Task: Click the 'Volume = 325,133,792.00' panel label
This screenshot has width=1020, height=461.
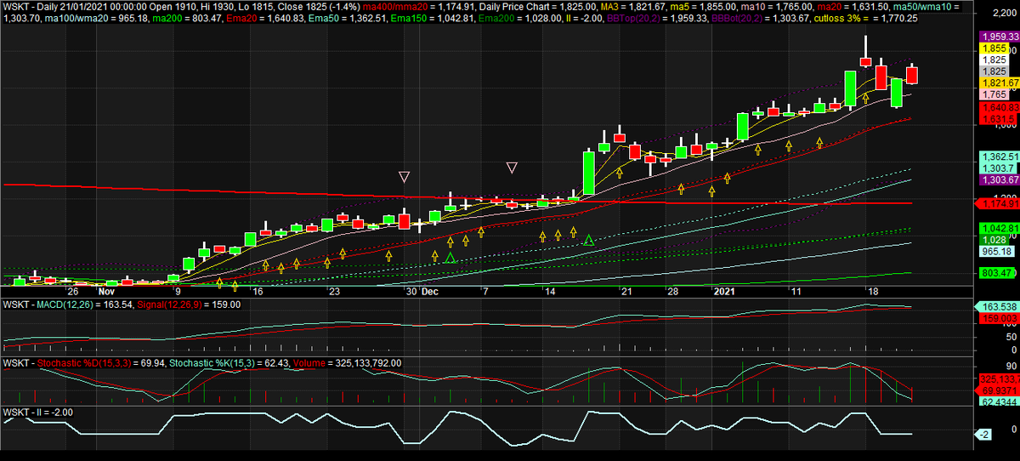Action: click(346, 363)
